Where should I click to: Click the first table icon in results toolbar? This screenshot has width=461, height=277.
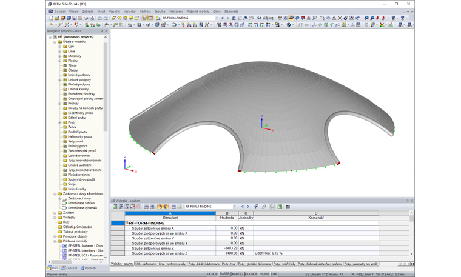[x=115, y=207]
